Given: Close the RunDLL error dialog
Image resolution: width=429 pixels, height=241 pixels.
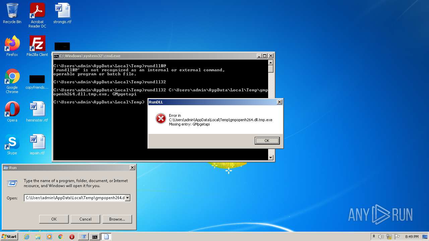Looking at the screenshot, I should pos(280,102).
